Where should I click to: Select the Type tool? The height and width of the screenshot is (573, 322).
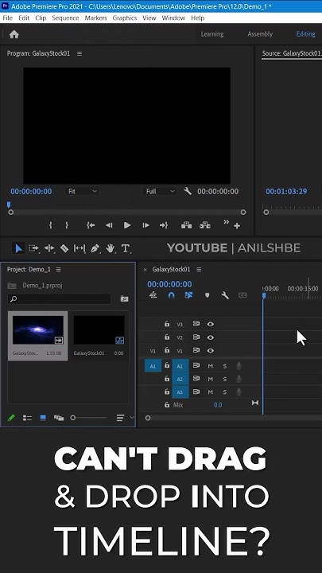126,248
